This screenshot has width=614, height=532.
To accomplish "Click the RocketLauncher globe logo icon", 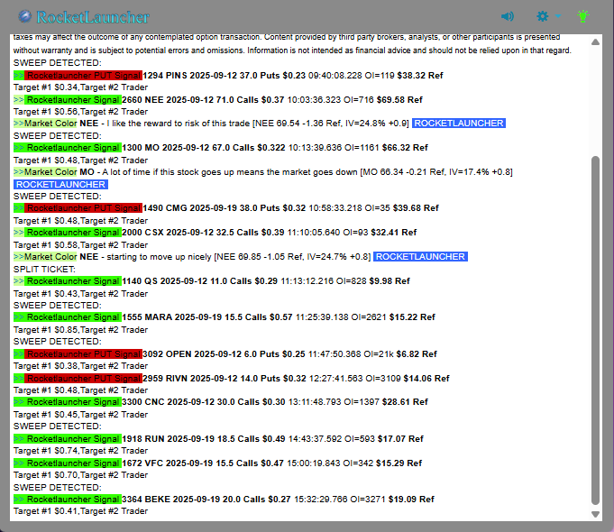I will point(24,16).
